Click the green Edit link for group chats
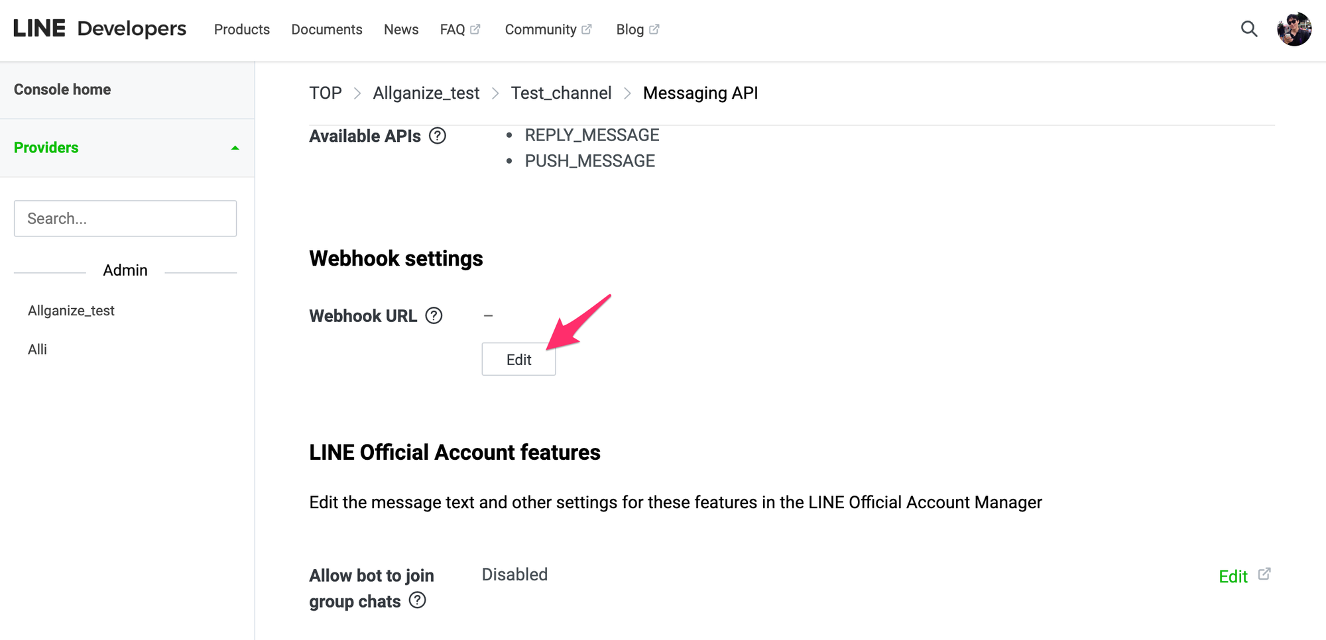 pos(1233,576)
